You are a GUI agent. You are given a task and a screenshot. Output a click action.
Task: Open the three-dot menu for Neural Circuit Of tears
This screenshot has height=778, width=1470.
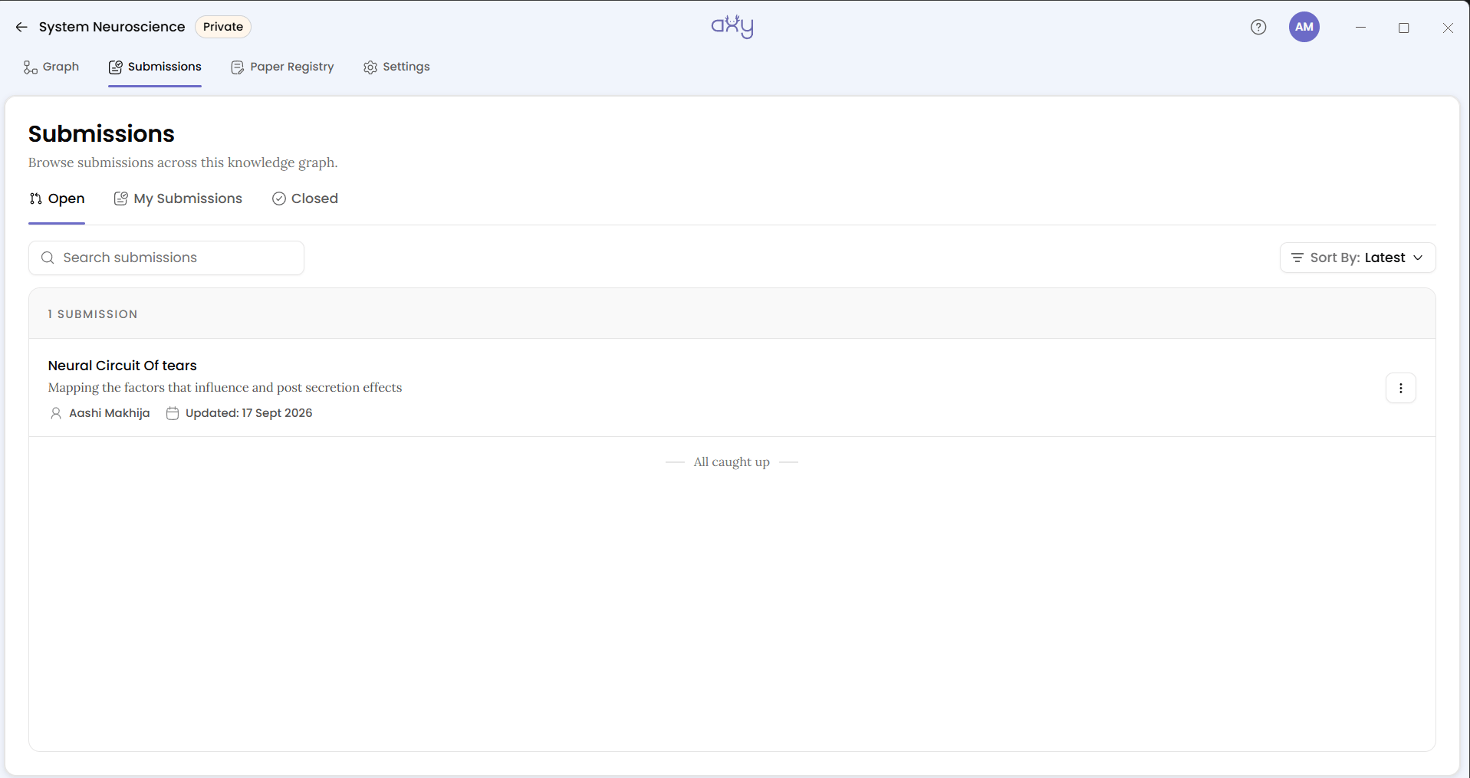coord(1401,388)
